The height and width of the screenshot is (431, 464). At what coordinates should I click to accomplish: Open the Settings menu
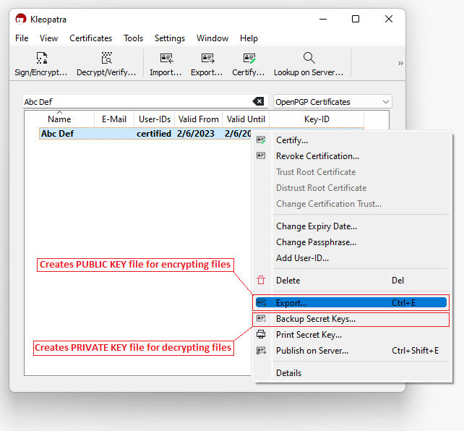pyautogui.click(x=170, y=38)
